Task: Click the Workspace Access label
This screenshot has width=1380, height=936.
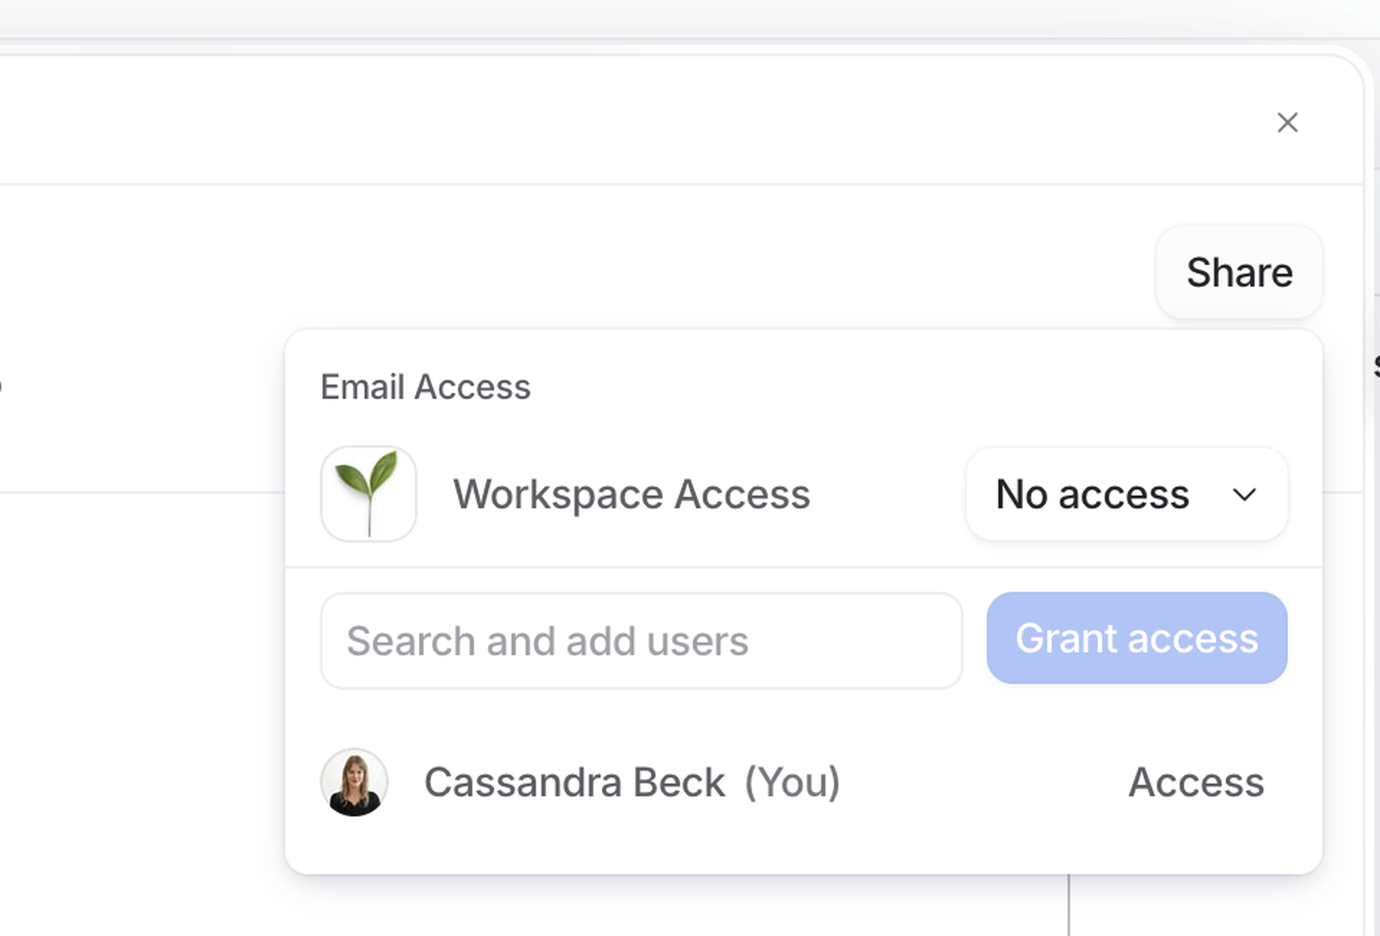Action: point(631,494)
